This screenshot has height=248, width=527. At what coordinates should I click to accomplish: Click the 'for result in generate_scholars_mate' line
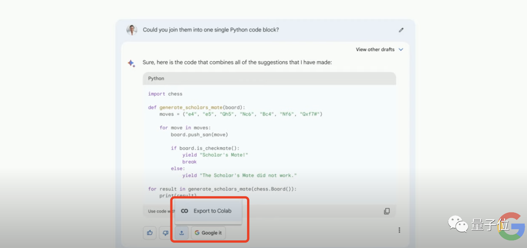(x=222, y=189)
